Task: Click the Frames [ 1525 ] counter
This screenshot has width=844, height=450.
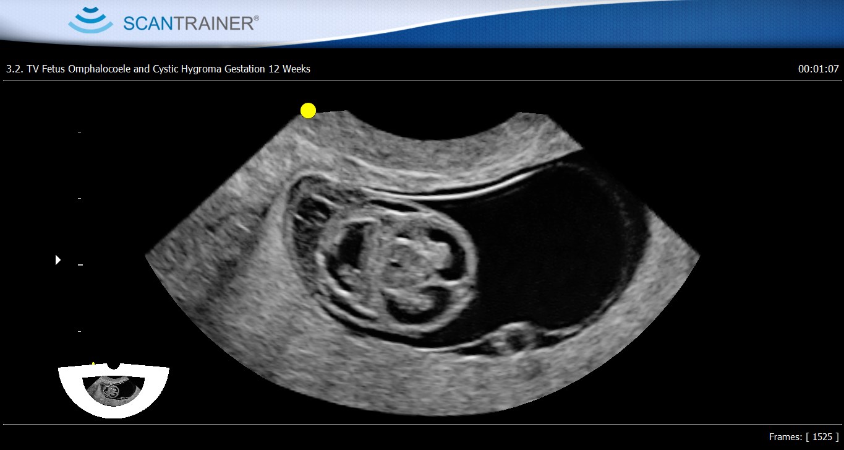Action: coord(803,436)
